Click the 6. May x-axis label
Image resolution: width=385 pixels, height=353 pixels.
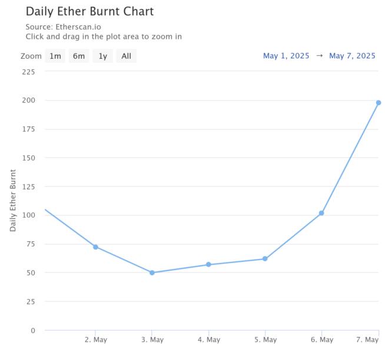(321, 339)
